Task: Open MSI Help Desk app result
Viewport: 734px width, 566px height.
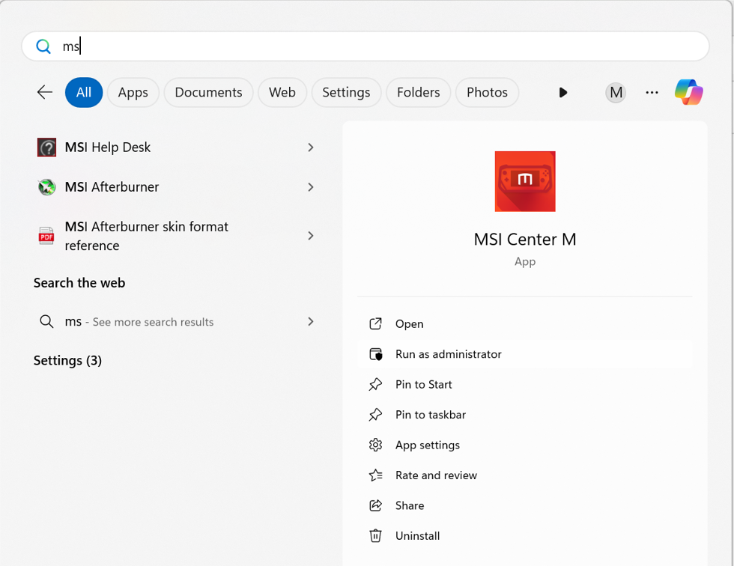Action: pyautogui.click(x=108, y=147)
